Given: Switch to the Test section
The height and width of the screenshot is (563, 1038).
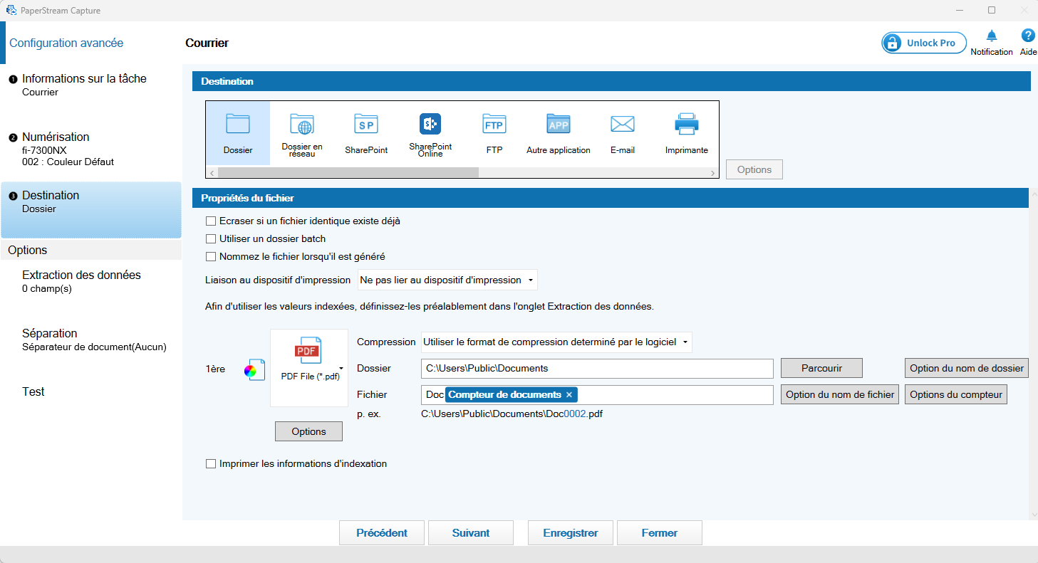Looking at the screenshot, I should [33, 391].
